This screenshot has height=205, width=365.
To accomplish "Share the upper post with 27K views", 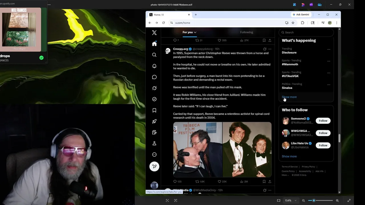I will pyautogui.click(x=270, y=40).
